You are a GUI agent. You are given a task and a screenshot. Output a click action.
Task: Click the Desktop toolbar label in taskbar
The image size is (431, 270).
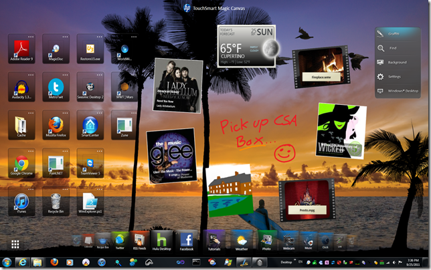click(x=286, y=263)
